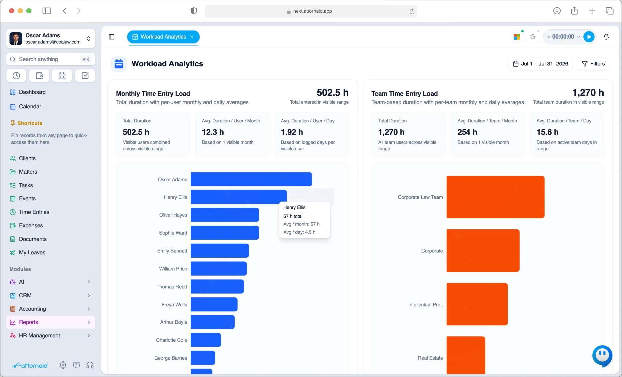Click the Charlotte Cole bar
The image size is (622, 377).
click(206, 340)
